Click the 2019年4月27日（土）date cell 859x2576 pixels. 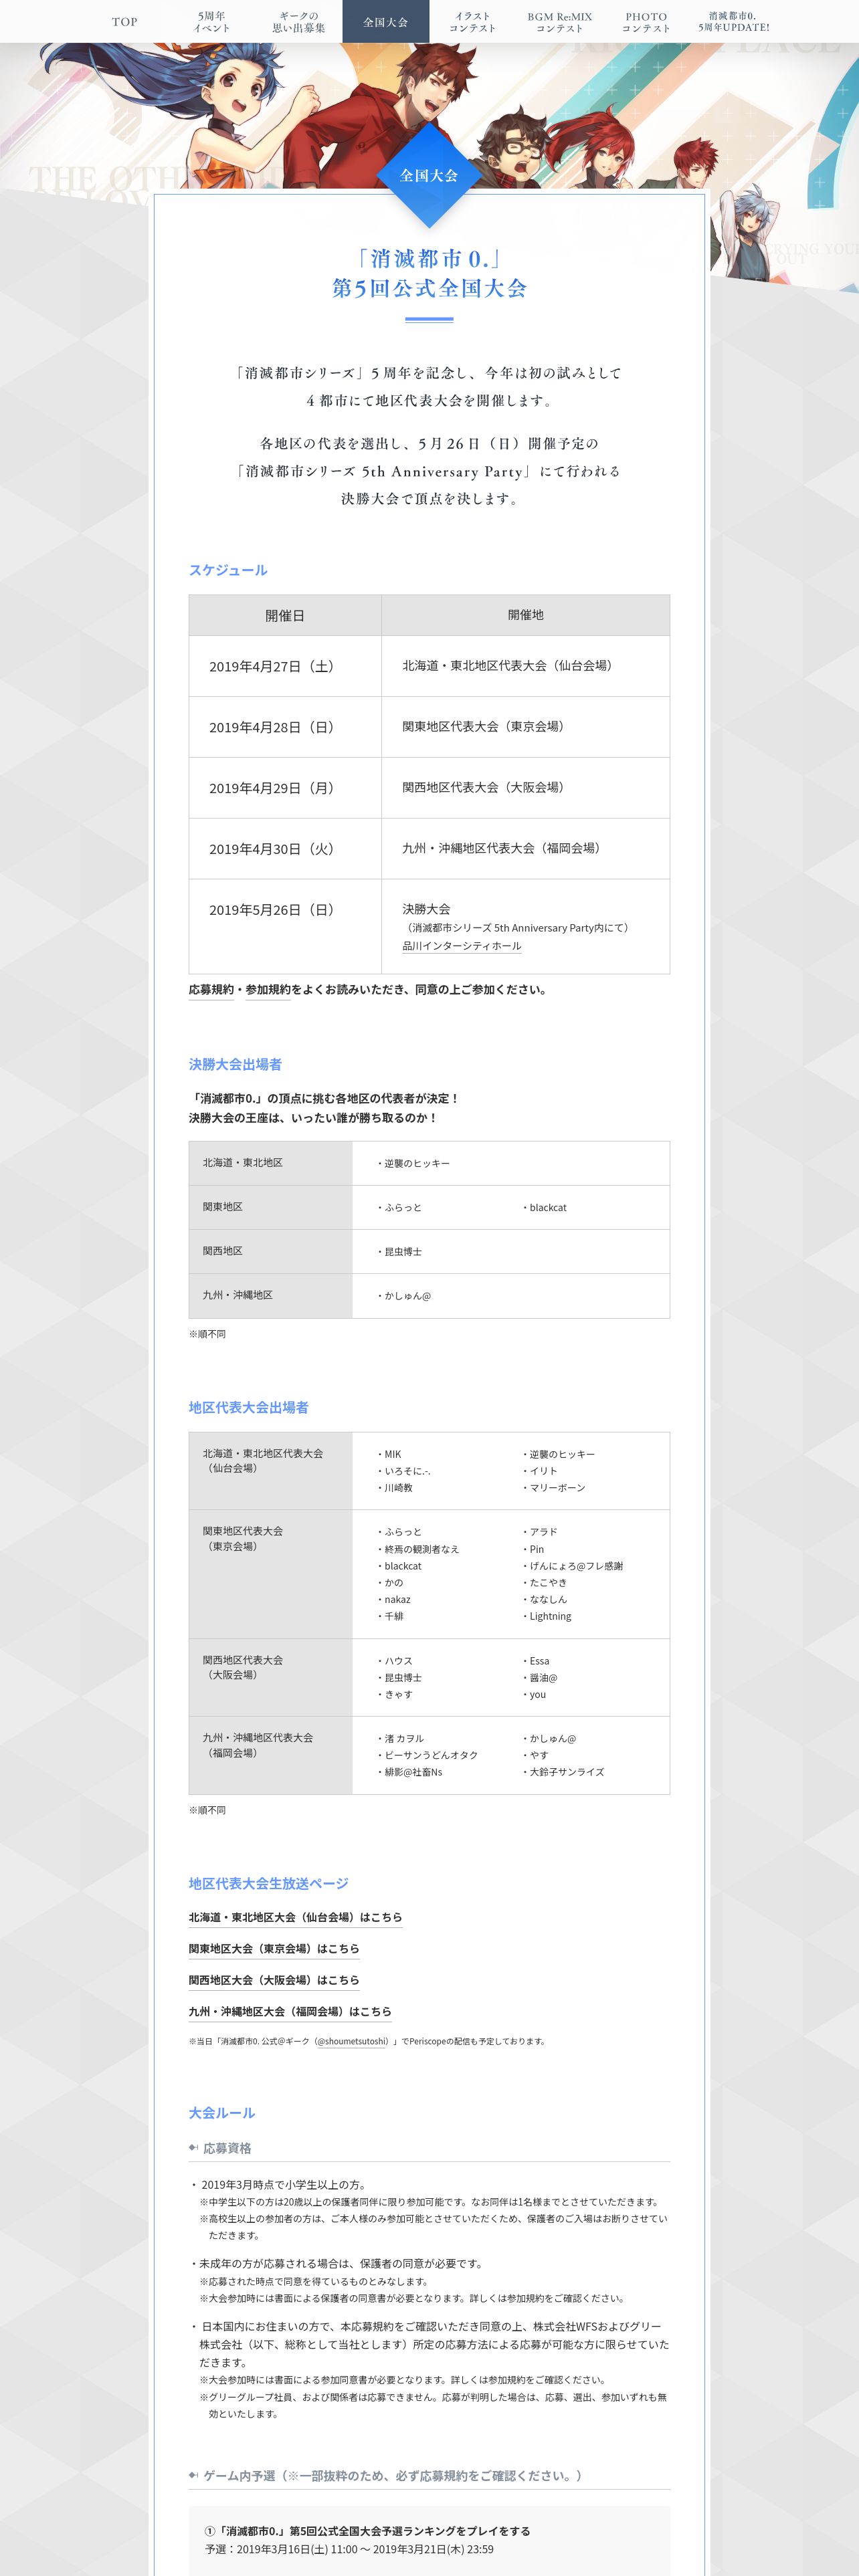285,666
